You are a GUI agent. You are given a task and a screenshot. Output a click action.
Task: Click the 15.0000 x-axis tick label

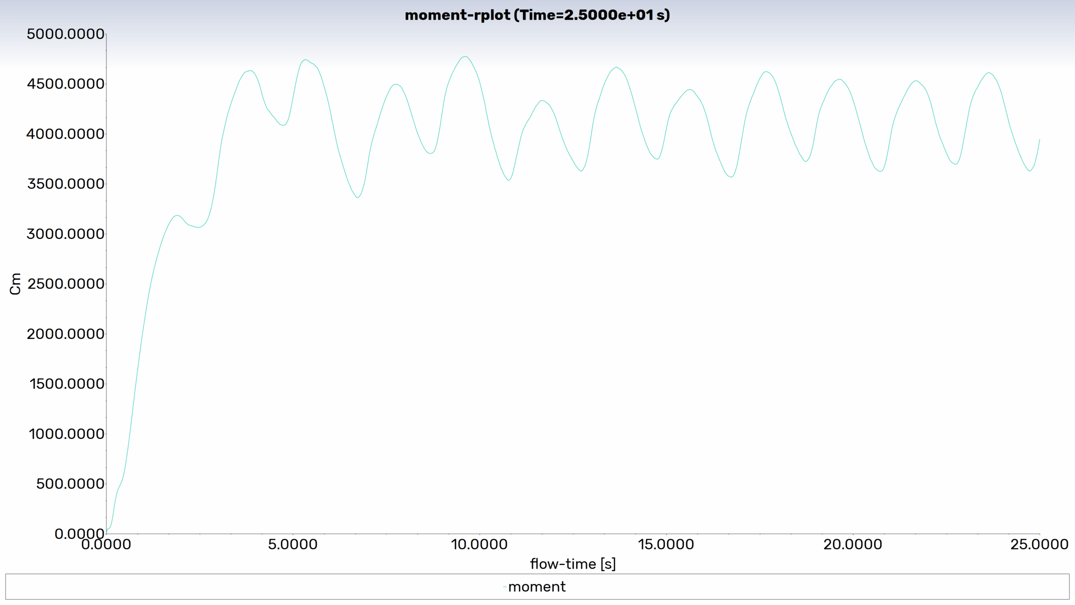[x=666, y=544]
